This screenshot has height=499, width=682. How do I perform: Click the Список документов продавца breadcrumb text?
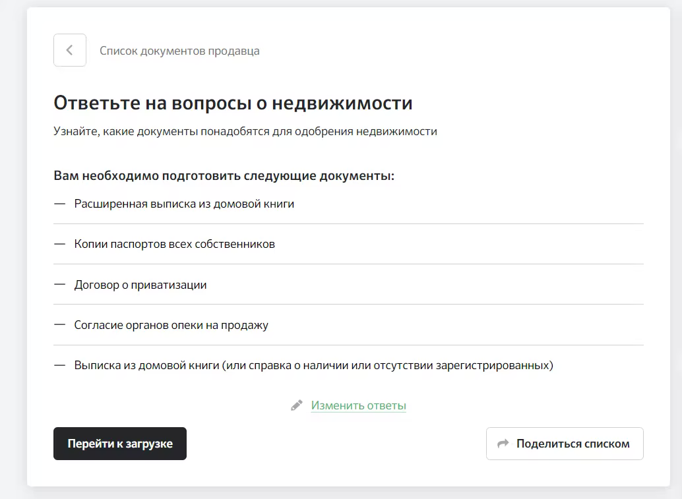(x=179, y=51)
